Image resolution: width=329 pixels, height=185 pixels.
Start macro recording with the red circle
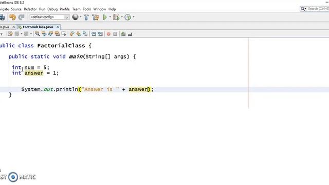coord(108,34)
